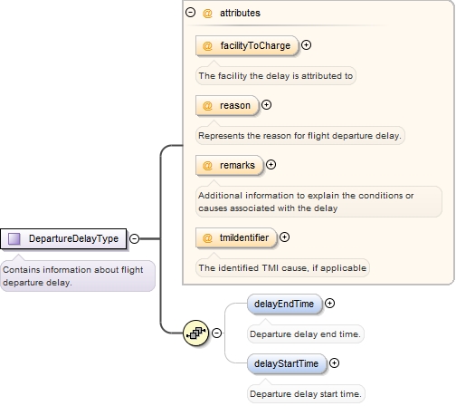Click the purple square DepartureDelayType icon
The image size is (456, 406).
point(14,238)
